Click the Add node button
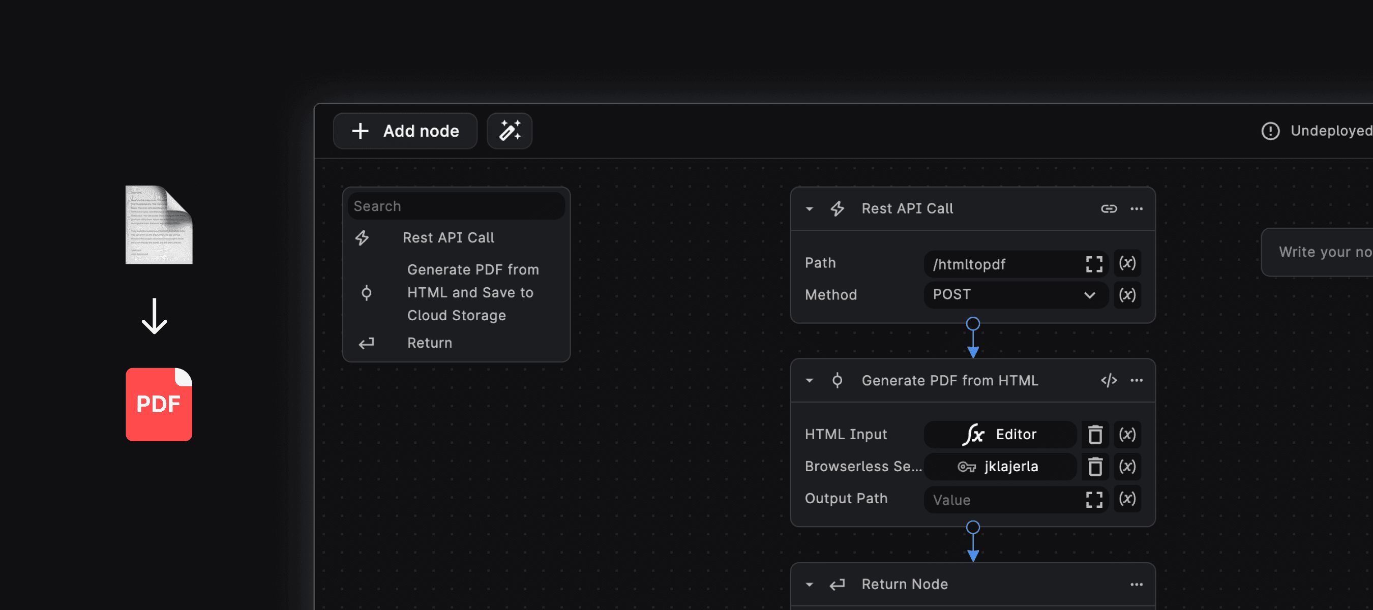 (x=405, y=131)
